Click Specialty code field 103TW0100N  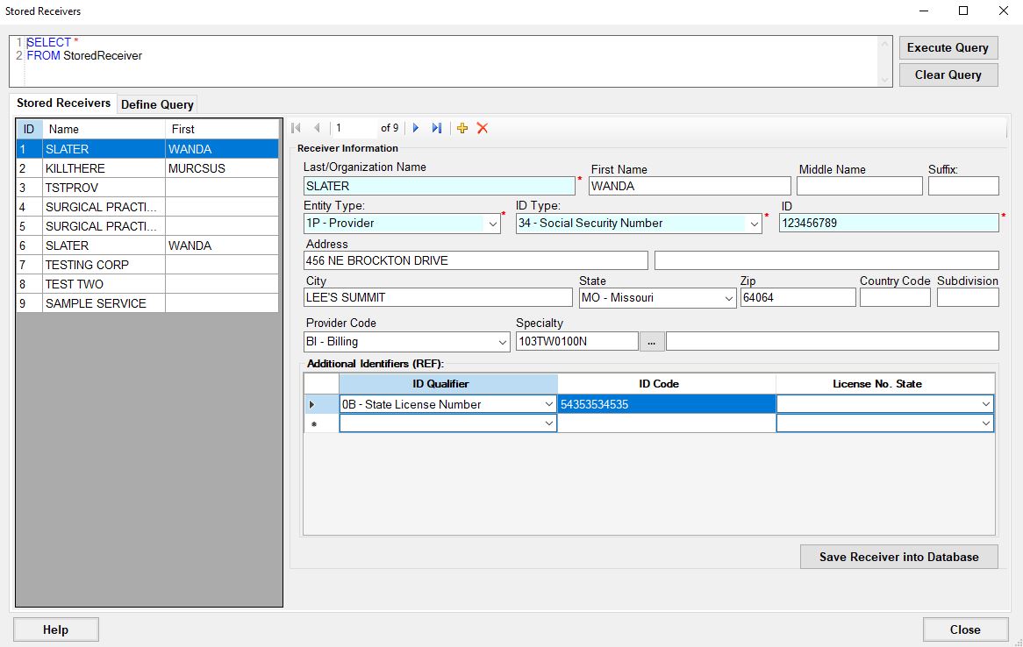[576, 341]
